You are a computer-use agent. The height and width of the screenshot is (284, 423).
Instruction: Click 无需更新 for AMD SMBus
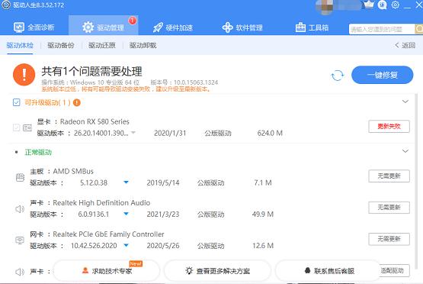[389, 176]
